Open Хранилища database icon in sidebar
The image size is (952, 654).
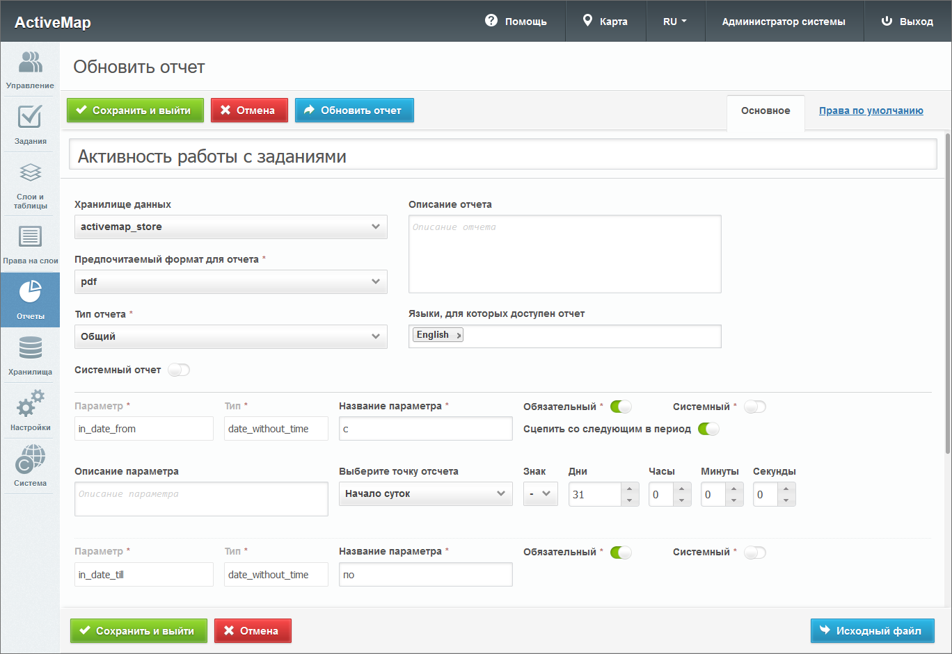pos(30,348)
